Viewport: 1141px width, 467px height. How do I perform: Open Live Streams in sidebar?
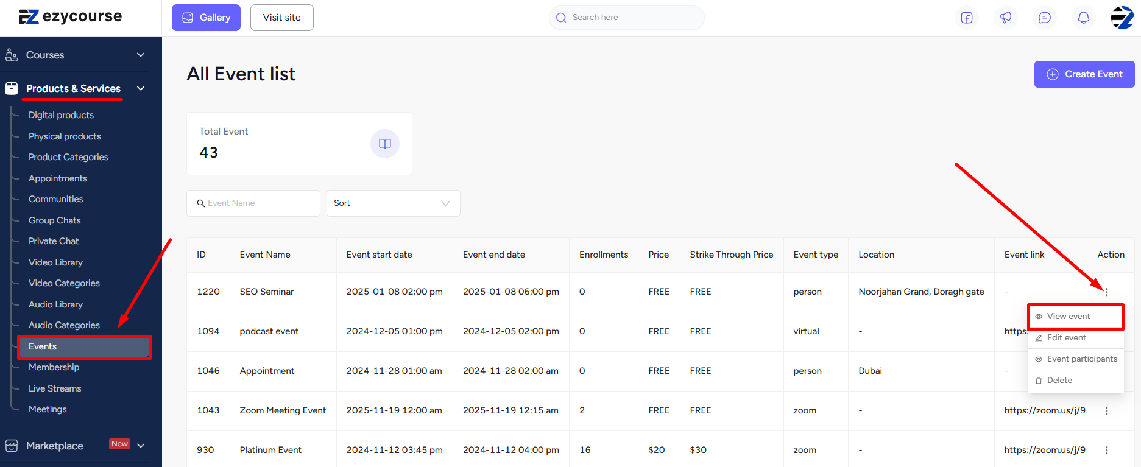[x=55, y=388]
